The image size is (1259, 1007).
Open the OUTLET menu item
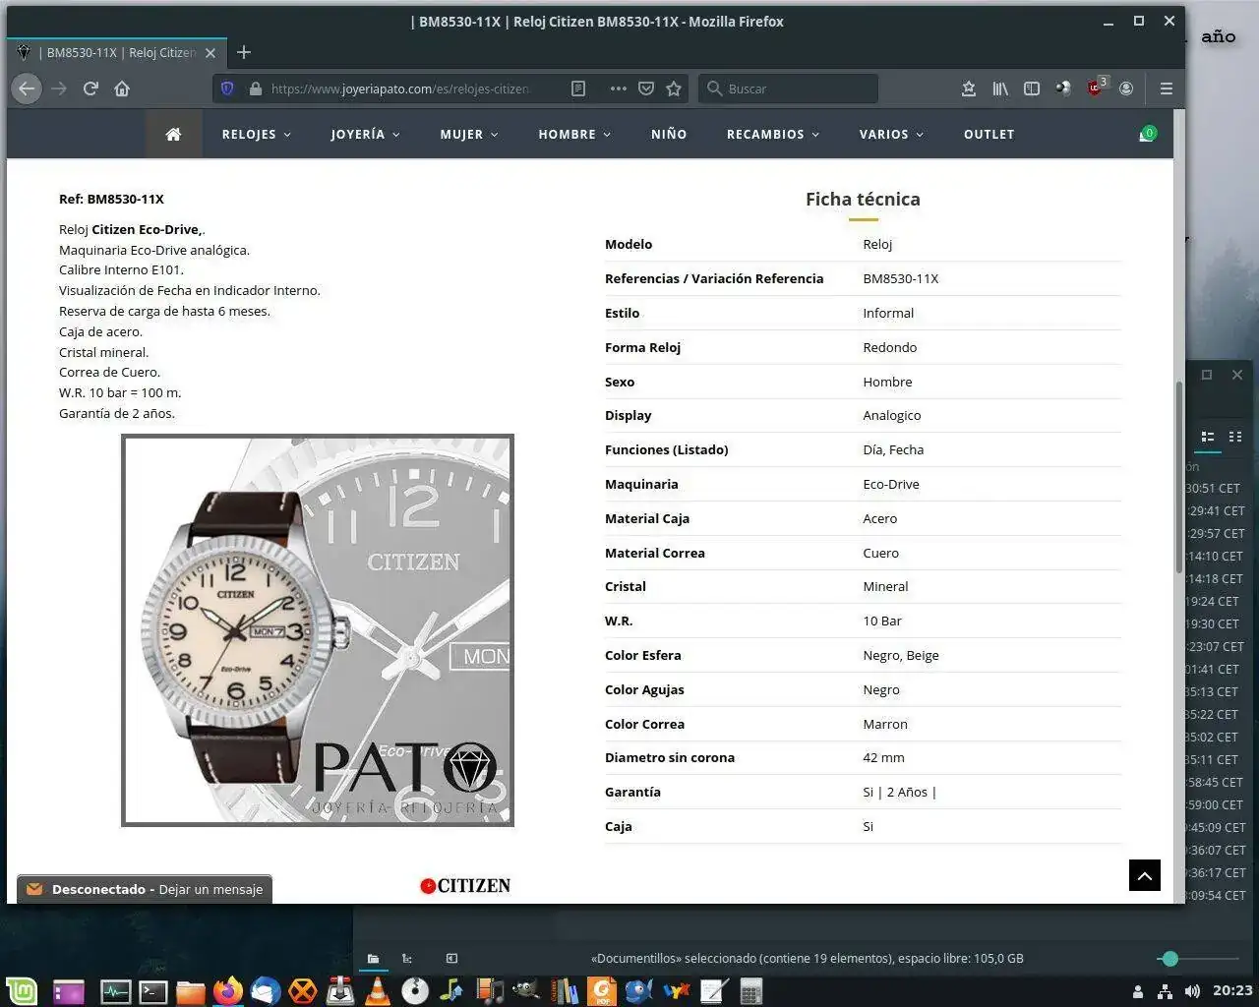[x=989, y=135]
